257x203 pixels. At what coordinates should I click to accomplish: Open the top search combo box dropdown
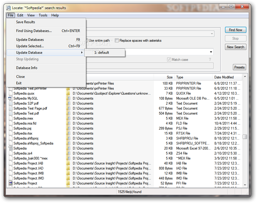point(212,33)
